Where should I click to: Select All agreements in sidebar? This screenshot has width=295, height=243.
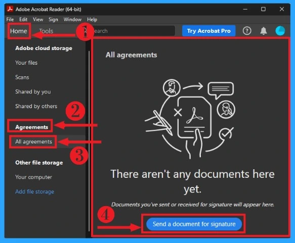tap(33, 141)
